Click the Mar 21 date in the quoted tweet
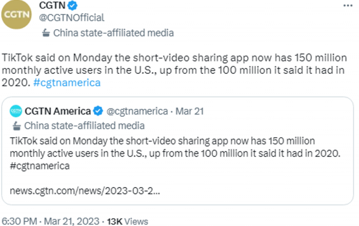The height and width of the screenshot is (226, 359). 190,111
